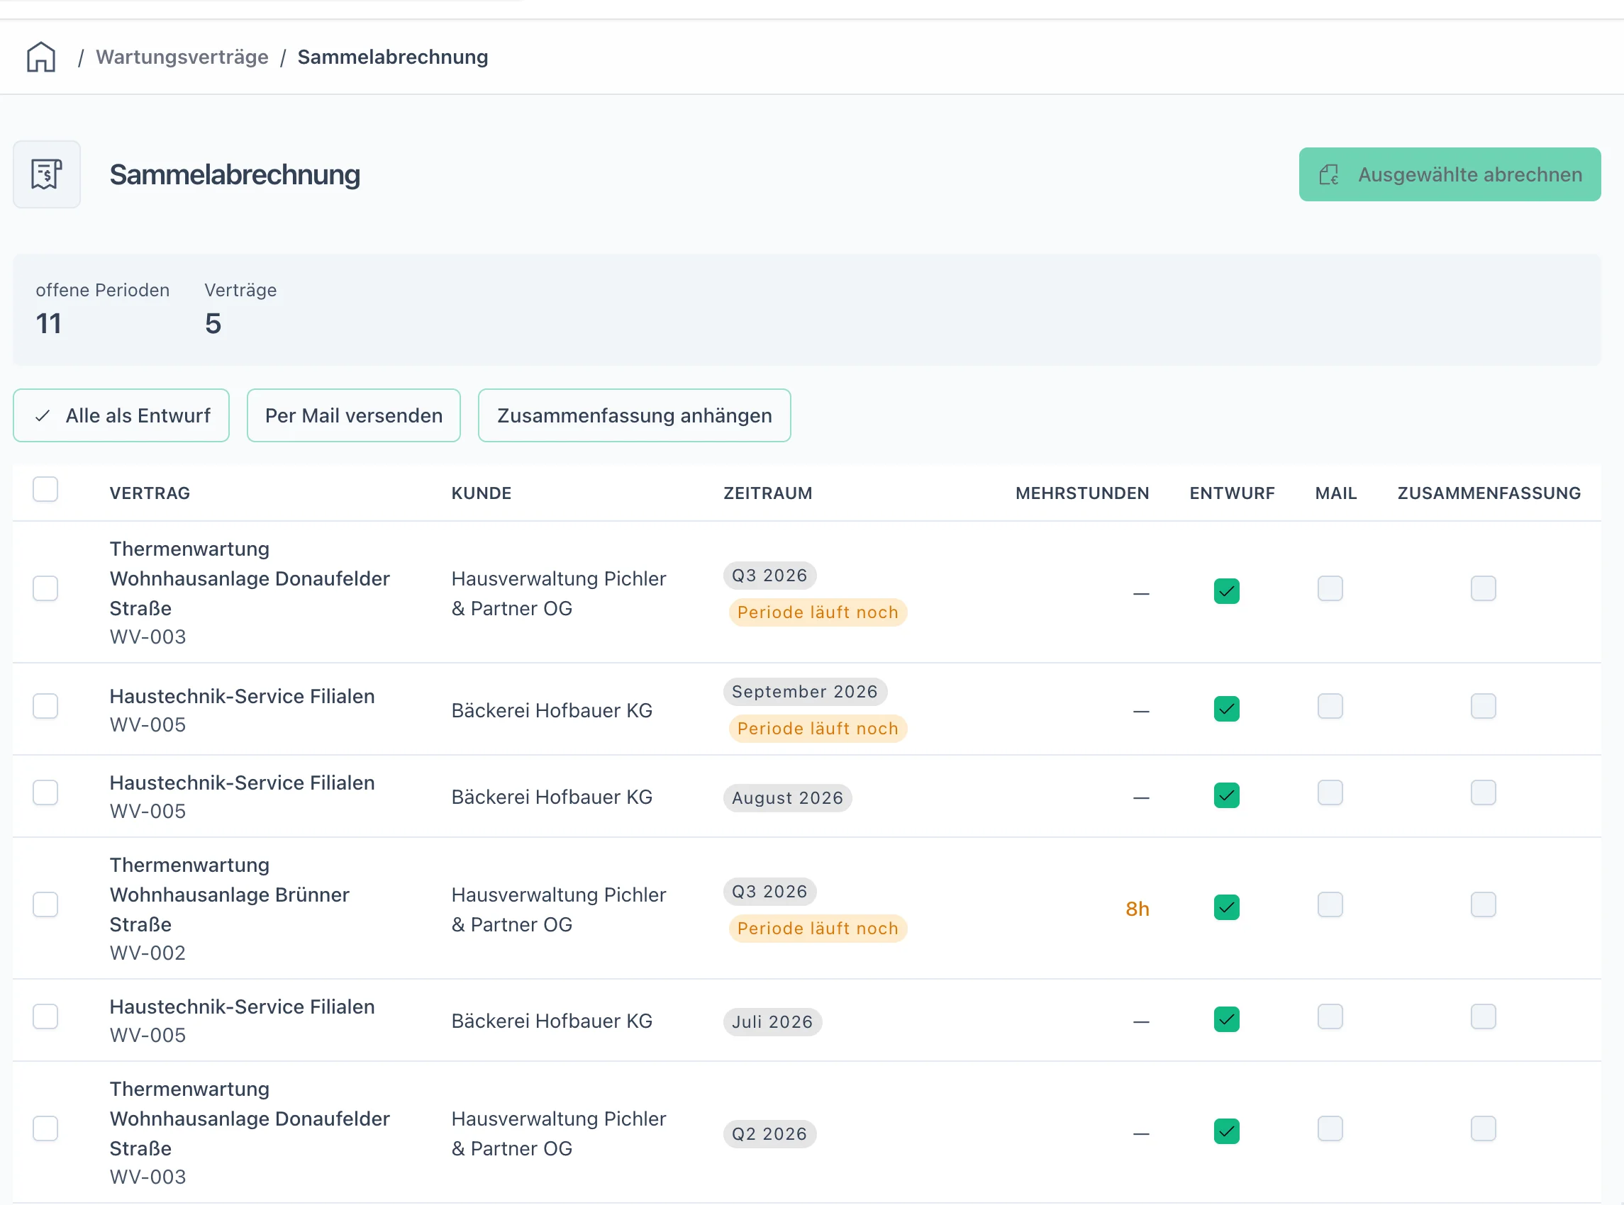The width and height of the screenshot is (1624, 1205).
Task: Enable Mail for WV-003 Q3 2026 row
Action: 1330,588
